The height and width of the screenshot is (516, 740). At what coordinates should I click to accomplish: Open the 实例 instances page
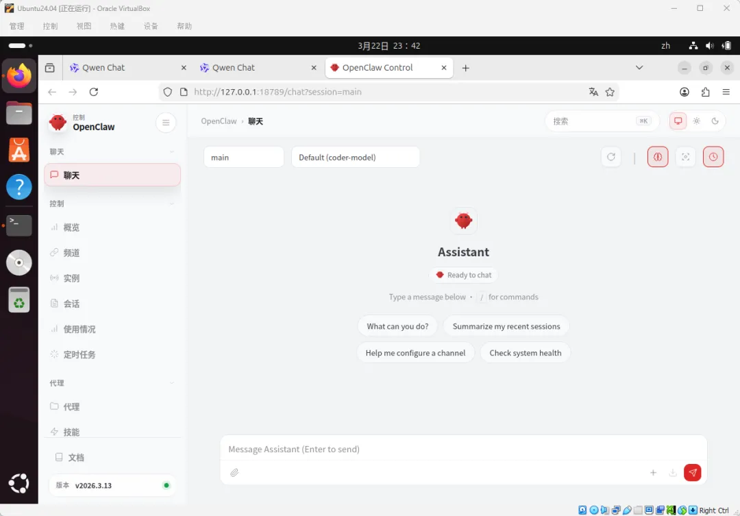coord(112,278)
